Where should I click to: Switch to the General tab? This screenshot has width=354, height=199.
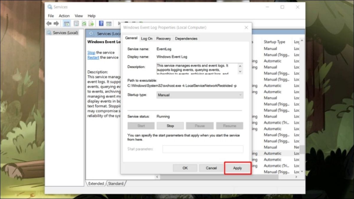point(131,38)
